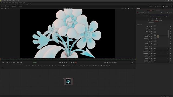Collapse the Channels section
Screen dimensions: 173x97
138,25
